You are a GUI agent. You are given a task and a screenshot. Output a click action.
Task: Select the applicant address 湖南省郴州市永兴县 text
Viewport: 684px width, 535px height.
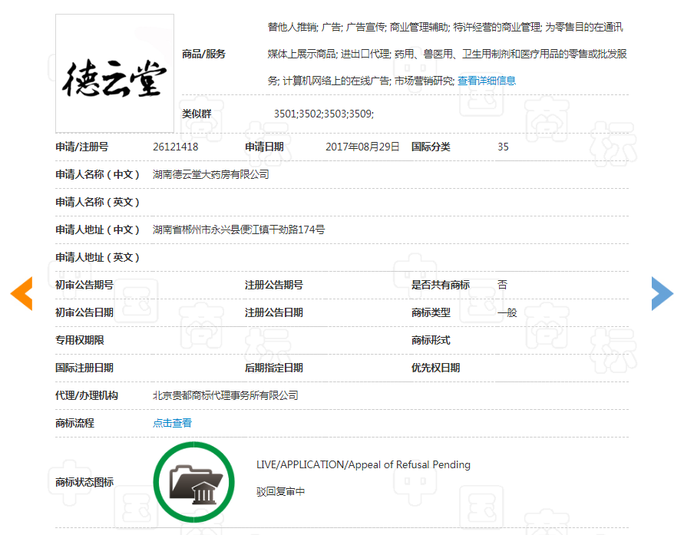(238, 230)
